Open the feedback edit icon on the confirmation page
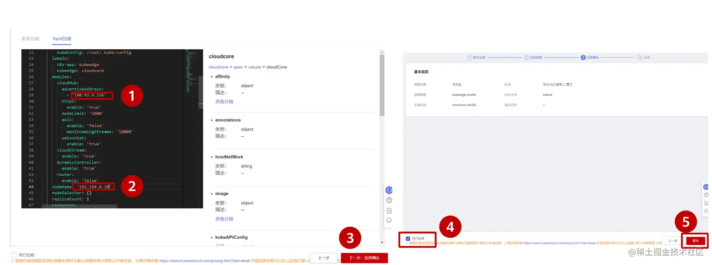Viewport: 712px width, 265px height. tap(706, 203)
